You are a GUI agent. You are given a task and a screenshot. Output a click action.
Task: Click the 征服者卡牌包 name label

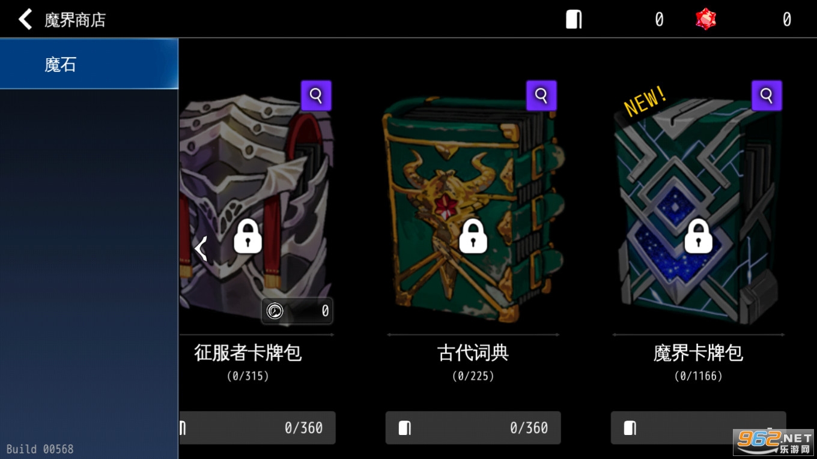click(x=248, y=353)
